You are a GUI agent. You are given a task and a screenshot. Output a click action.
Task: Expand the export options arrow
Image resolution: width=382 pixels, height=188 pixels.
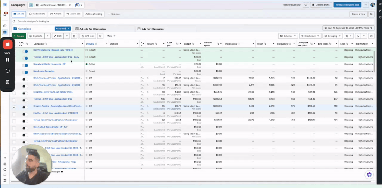click(364, 36)
